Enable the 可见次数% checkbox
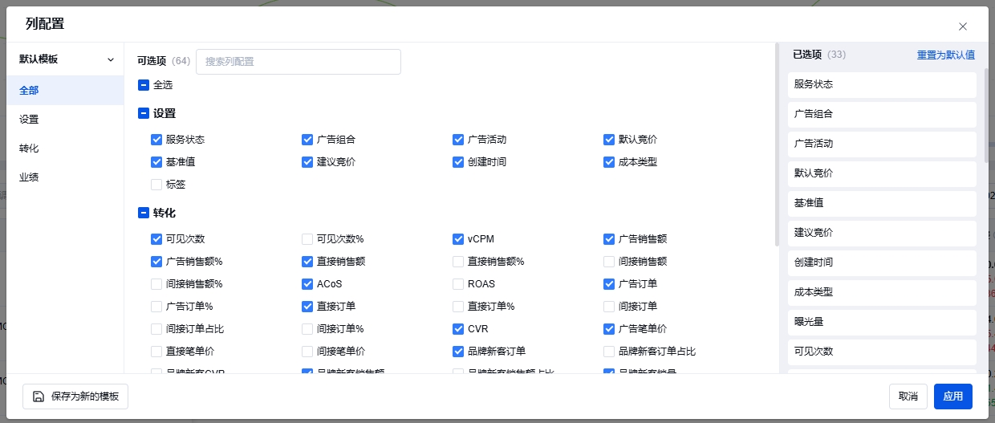 (x=307, y=239)
